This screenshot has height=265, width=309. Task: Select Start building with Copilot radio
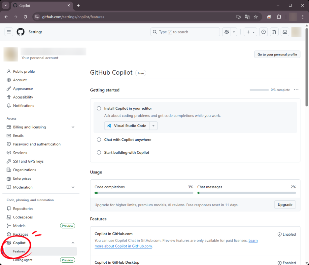pos(99,152)
